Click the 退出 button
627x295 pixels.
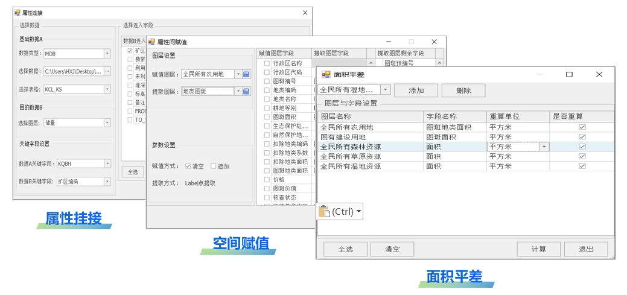tap(586, 249)
